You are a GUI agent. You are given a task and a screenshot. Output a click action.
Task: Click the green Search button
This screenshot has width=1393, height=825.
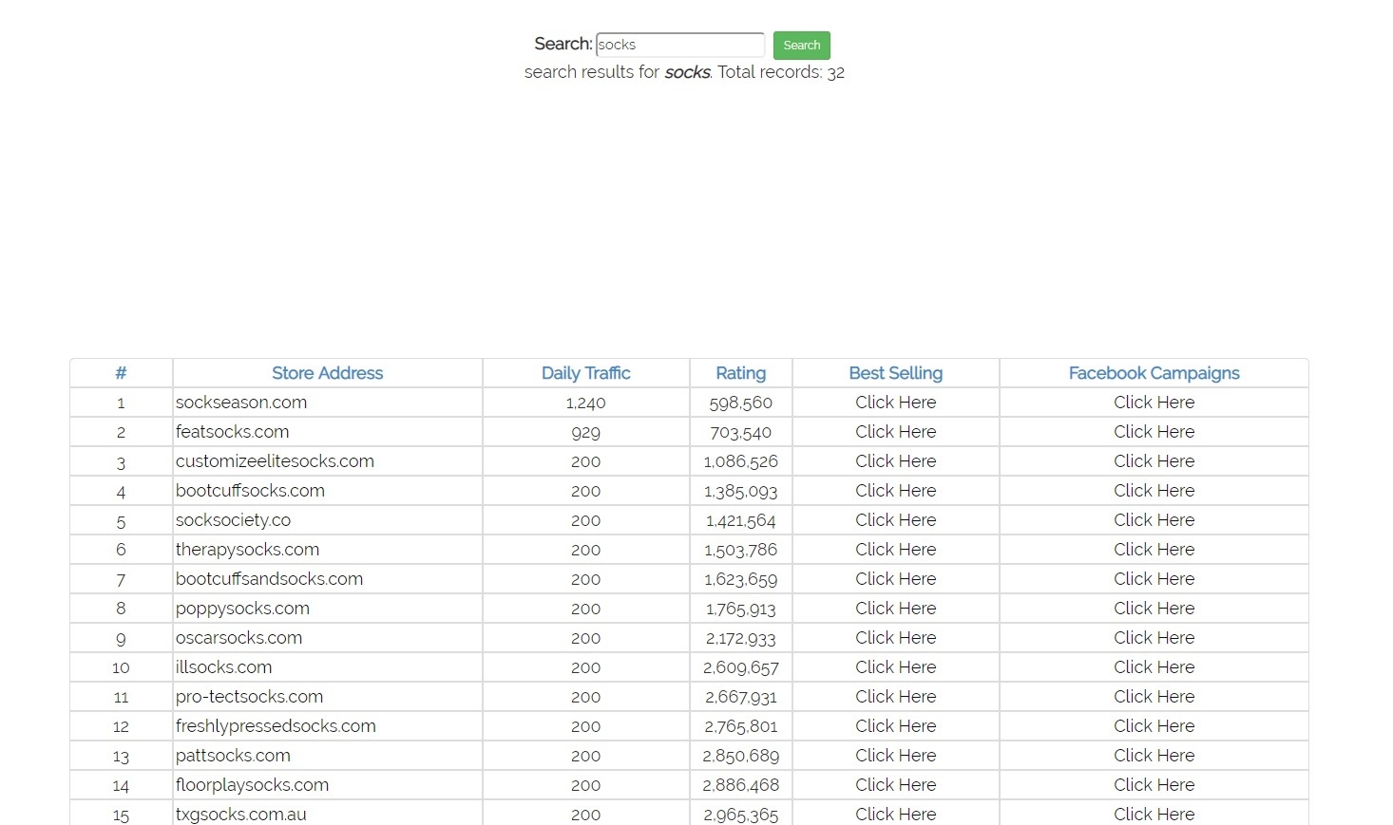(x=801, y=45)
